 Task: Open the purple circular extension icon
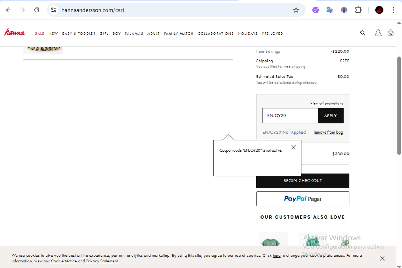[x=316, y=10]
